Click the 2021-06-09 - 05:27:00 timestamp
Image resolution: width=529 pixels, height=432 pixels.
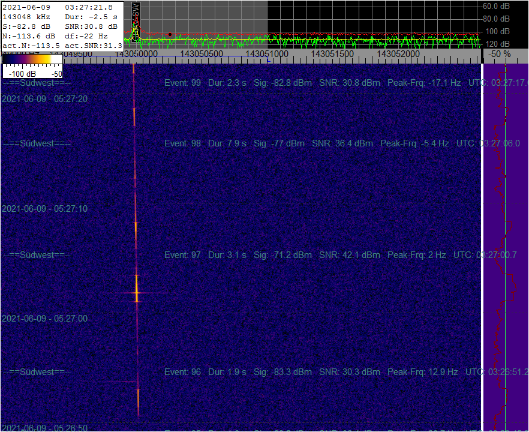[x=44, y=319]
